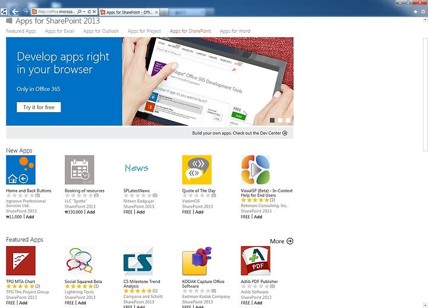Click the Try it for free button
428x308 pixels.
click(x=39, y=107)
